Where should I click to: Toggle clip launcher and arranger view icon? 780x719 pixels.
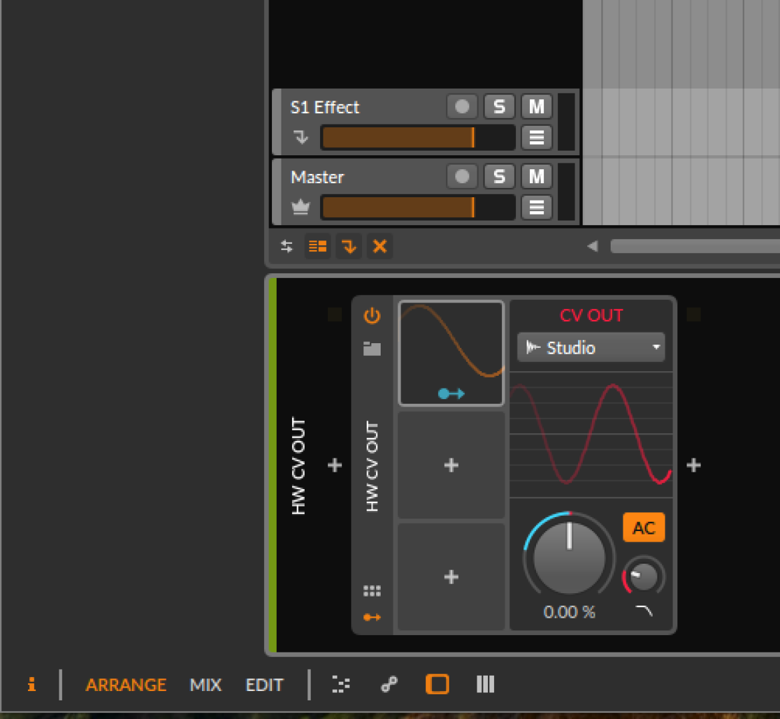[x=317, y=246]
